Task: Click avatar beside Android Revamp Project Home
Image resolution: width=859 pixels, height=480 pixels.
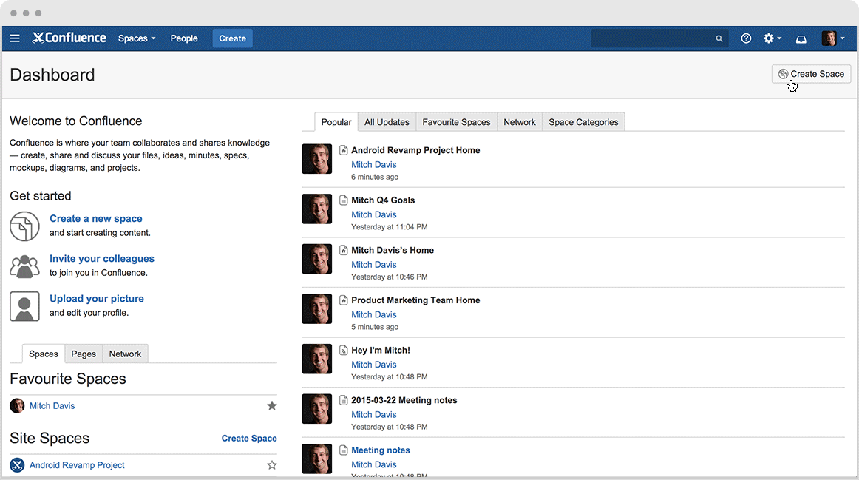Action: click(x=316, y=159)
